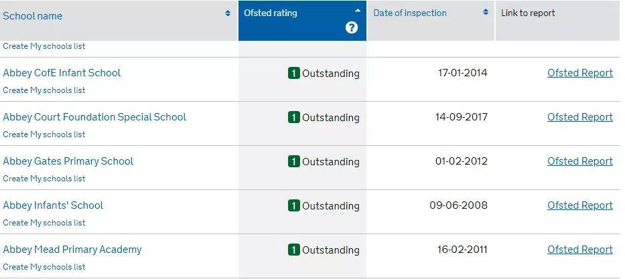
Task: Create My schools list under Abbey Gates
Action: click(44, 179)
